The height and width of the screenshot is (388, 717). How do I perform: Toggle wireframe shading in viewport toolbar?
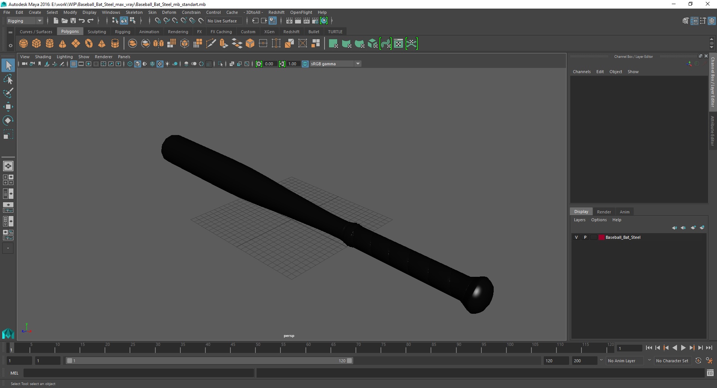coord(130,64)
